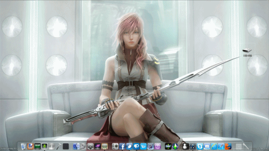Image resolution: width=269 pixels, height=151 pixels.
Task: Click the dark square icon in dock
Action: pyautogui.click(x=66, y=147)
